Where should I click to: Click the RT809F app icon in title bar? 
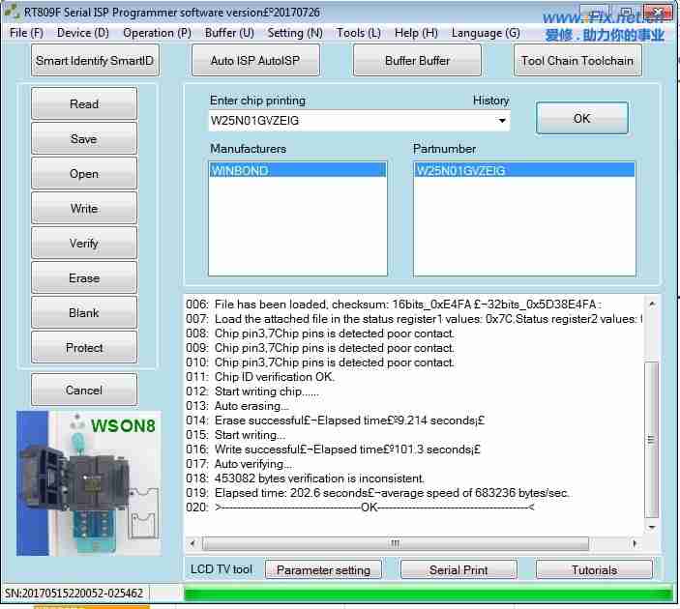[x=13, y=13]
